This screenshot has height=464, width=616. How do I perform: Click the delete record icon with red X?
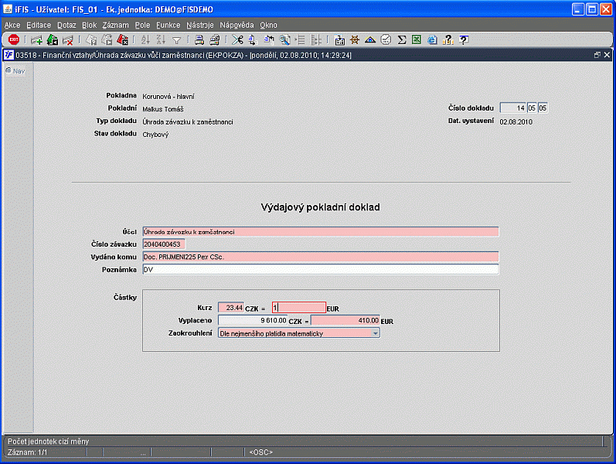pos(68,39)
